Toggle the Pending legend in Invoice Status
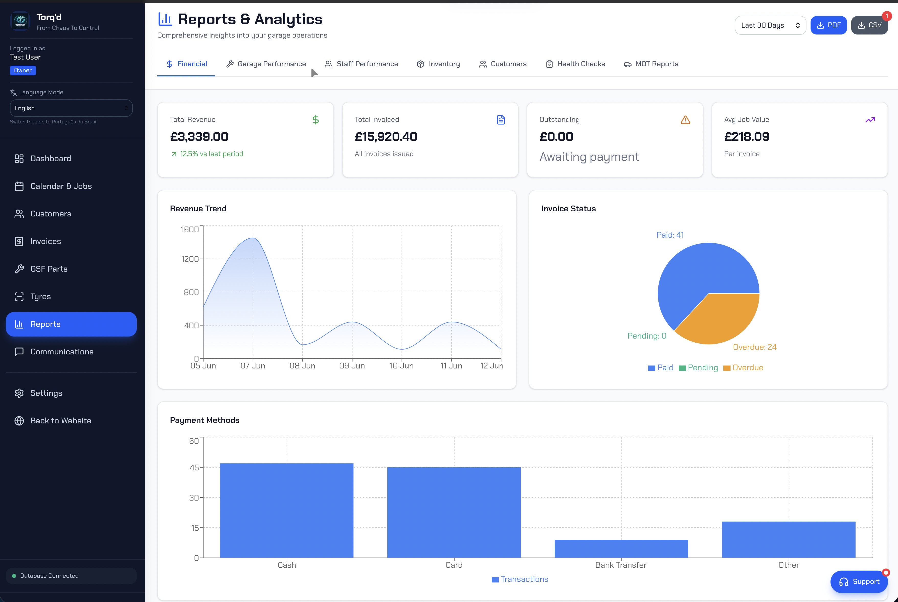 pos(698,368)
